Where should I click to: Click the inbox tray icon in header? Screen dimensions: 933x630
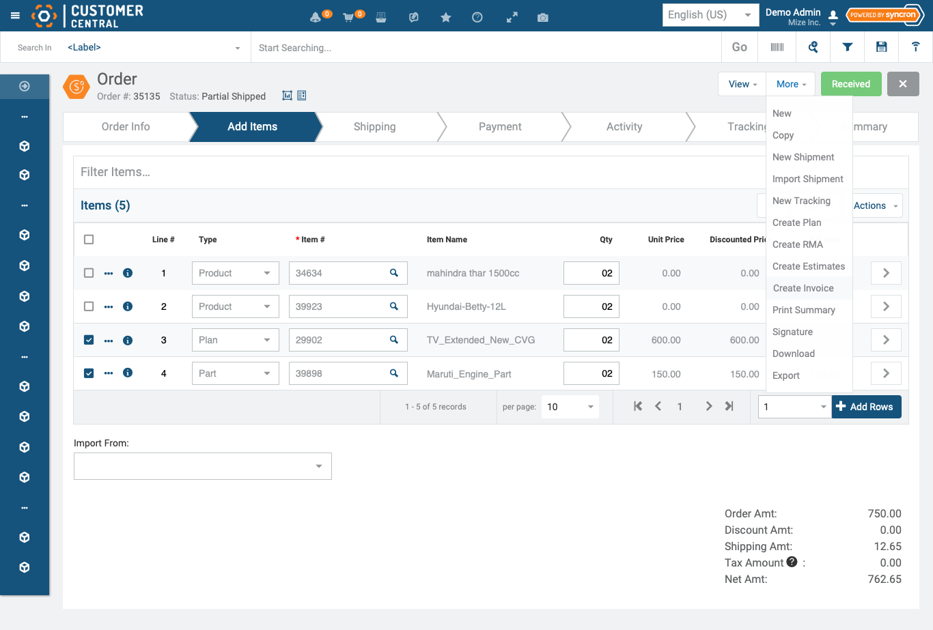pyautogui.click(x=381, y=18)
